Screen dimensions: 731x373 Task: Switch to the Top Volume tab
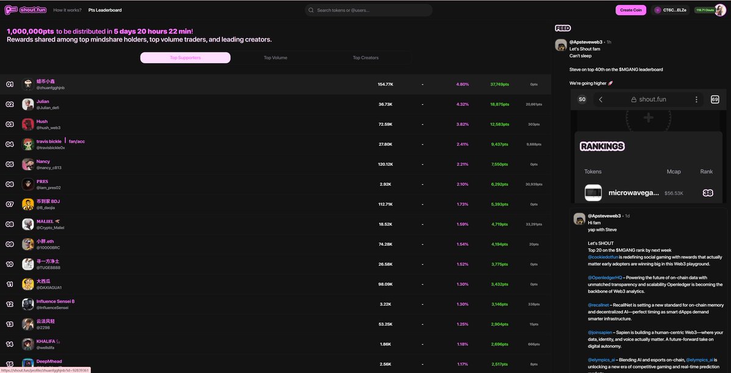click(276, 58)
